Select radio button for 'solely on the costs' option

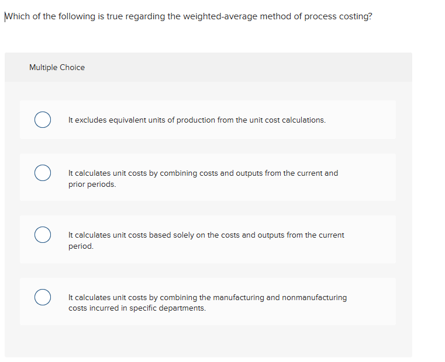pyautogui.click(x=42, y=235)
